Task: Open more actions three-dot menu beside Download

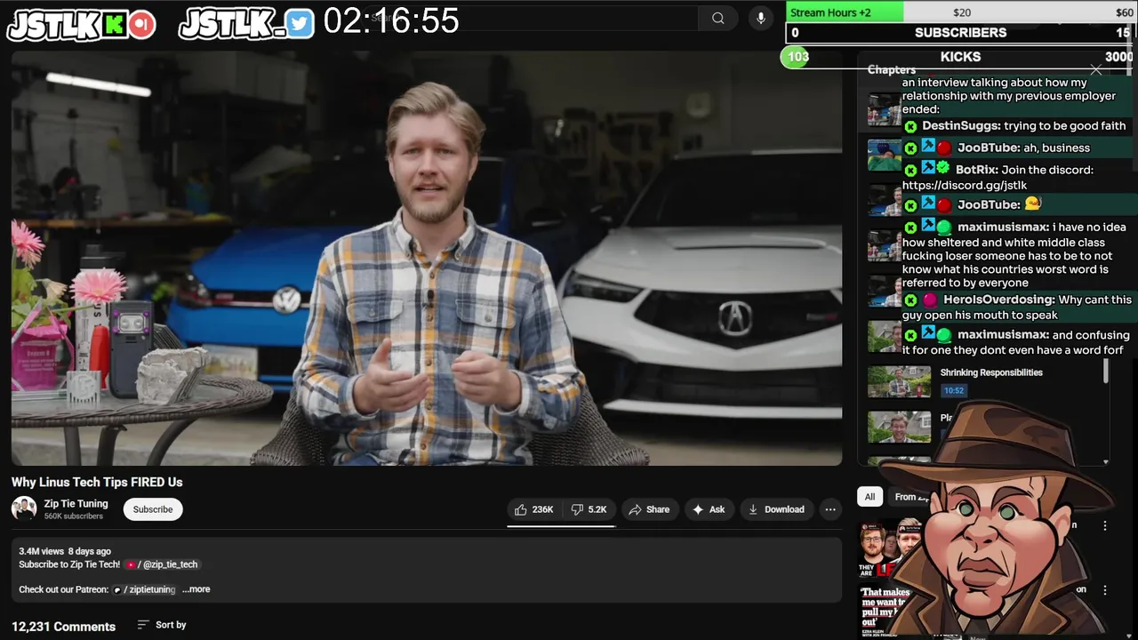Action: [830, 509]
